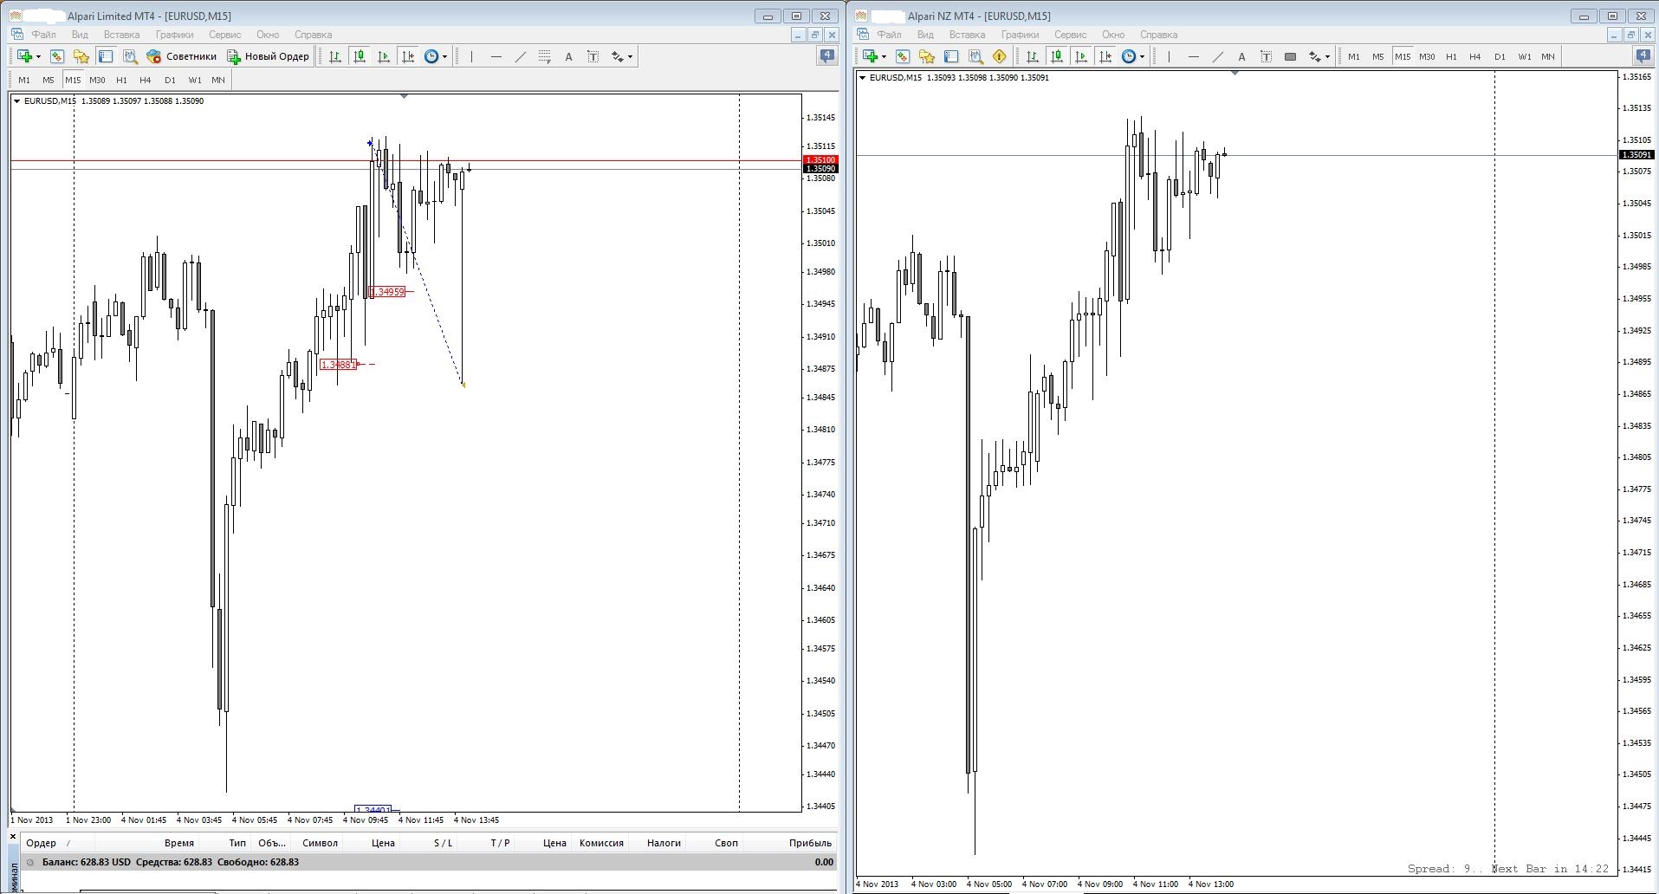Click Новый Ордер button in Alpari Limited
The image size is (1659, 894).
tap(268, 56)
